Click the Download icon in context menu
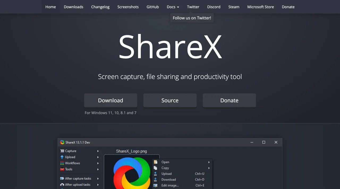This screenshot has height=189, width=340. (x=155, y=179)
